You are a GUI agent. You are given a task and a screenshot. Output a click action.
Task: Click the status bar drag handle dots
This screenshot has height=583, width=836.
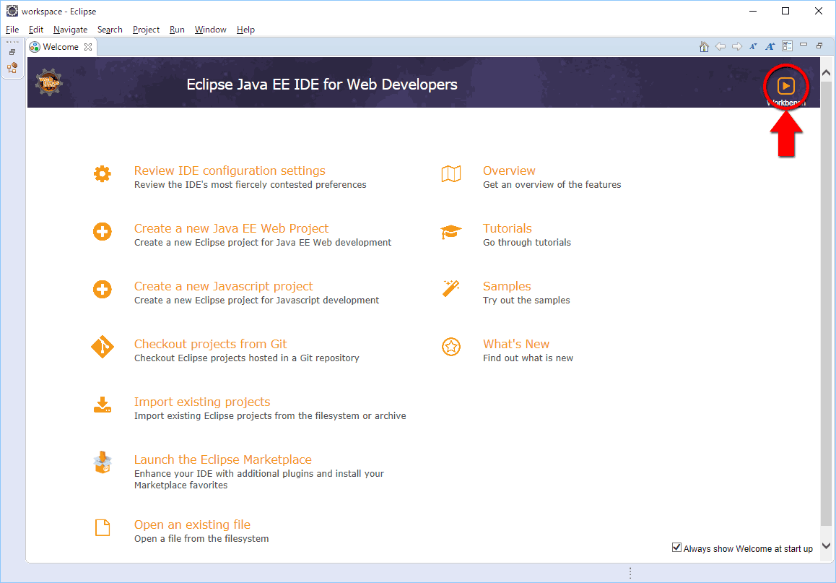(630, 573)
